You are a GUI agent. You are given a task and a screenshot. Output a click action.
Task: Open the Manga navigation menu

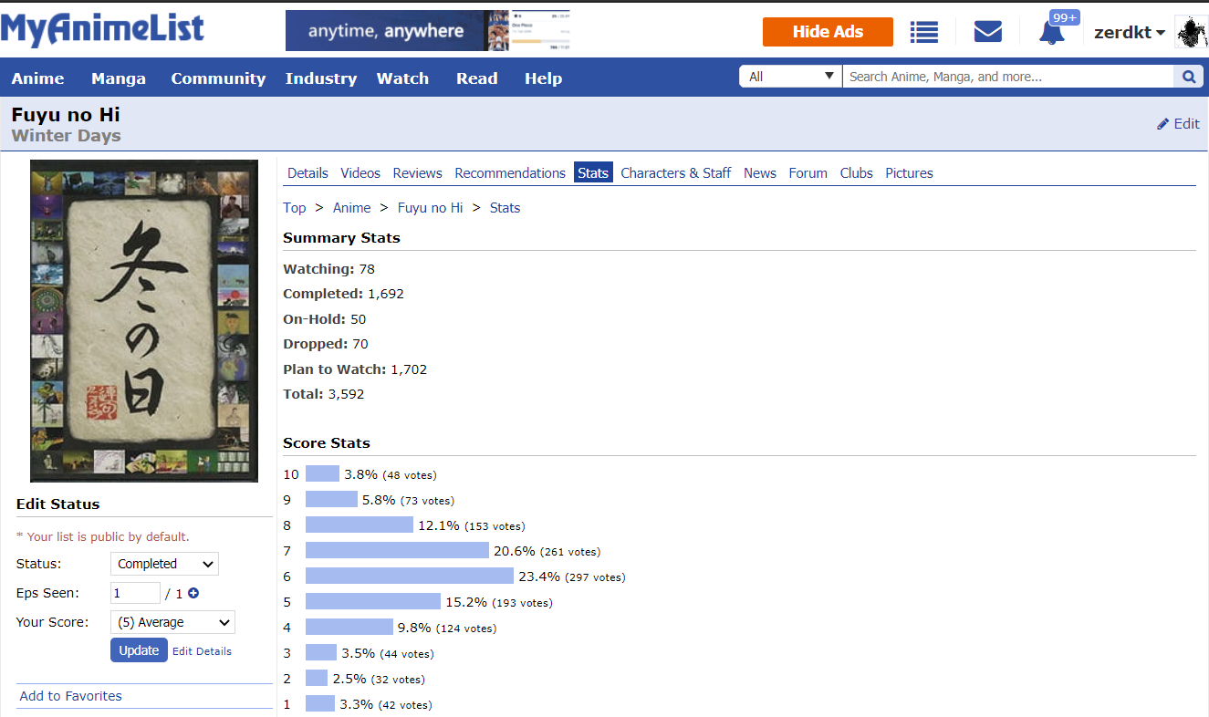coord(119,78)
